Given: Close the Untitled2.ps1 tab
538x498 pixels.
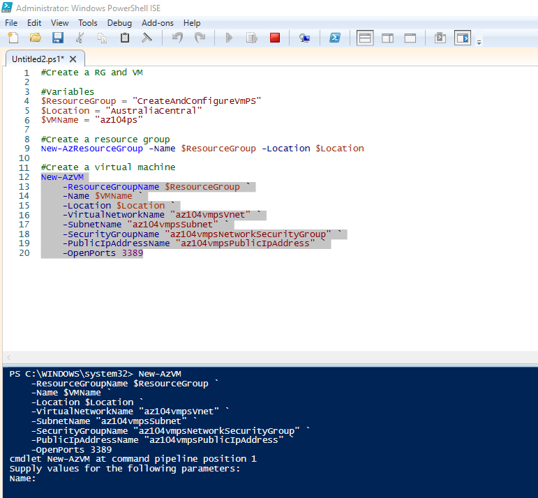Looking at the screenshot, I should point(73,59).
